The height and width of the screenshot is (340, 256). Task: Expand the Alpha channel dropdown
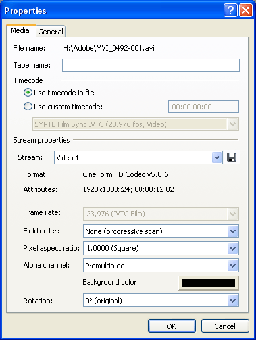(x=161, y=266)
